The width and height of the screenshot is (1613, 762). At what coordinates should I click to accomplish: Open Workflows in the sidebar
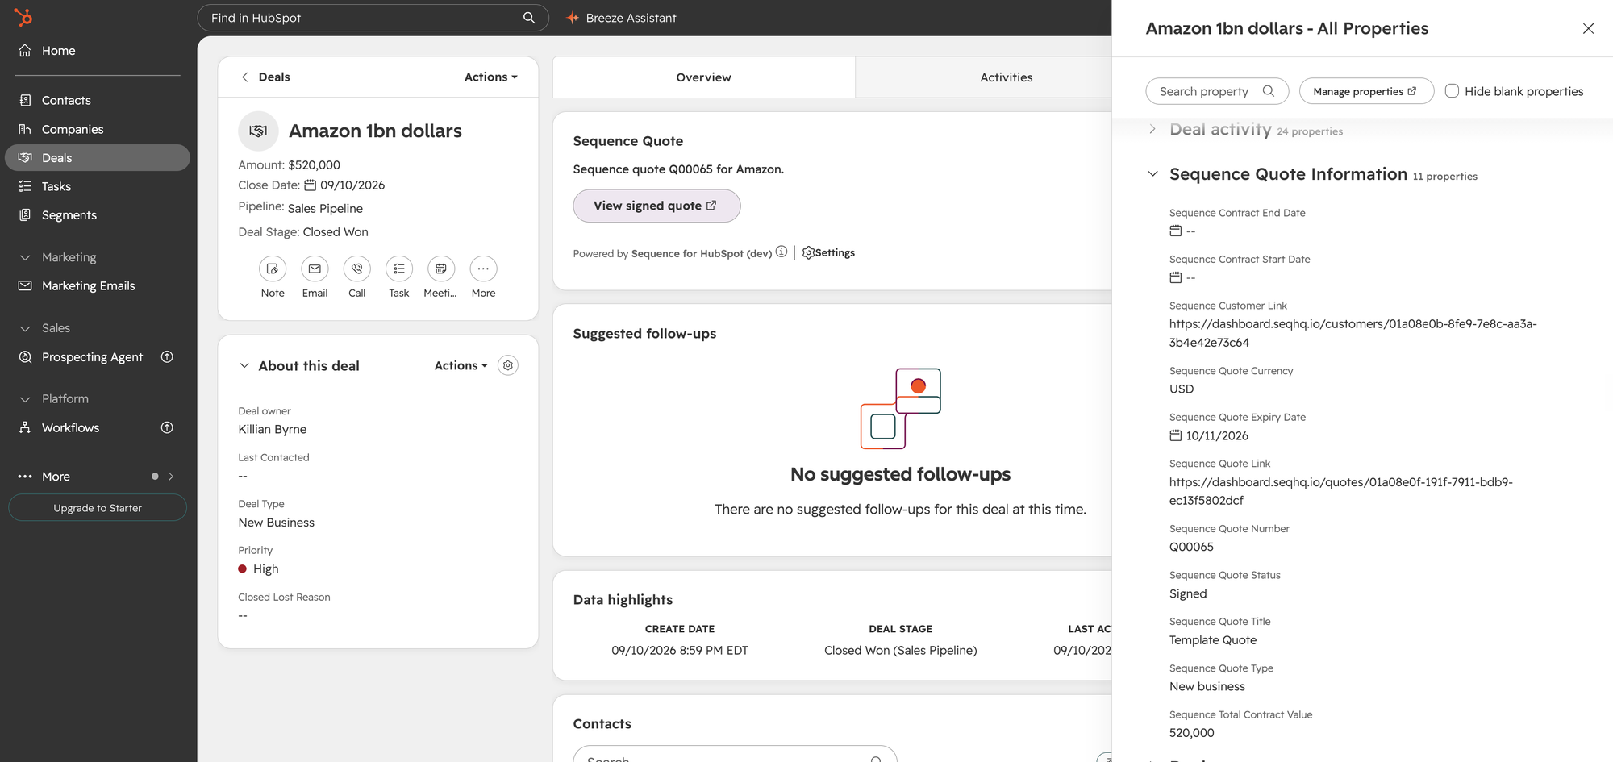[x=70, y=427]
